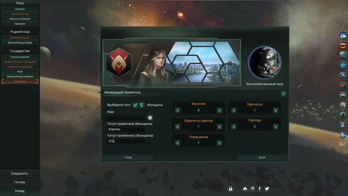Image resolution: width=348 pixels, height=196 pixels.
Task: Click the lock icon at bottom
Action: coord(230,189)
